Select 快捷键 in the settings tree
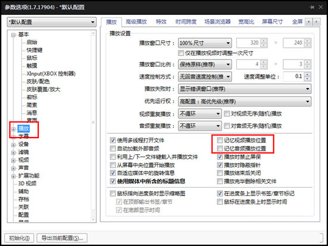 [x=35, y=50]
